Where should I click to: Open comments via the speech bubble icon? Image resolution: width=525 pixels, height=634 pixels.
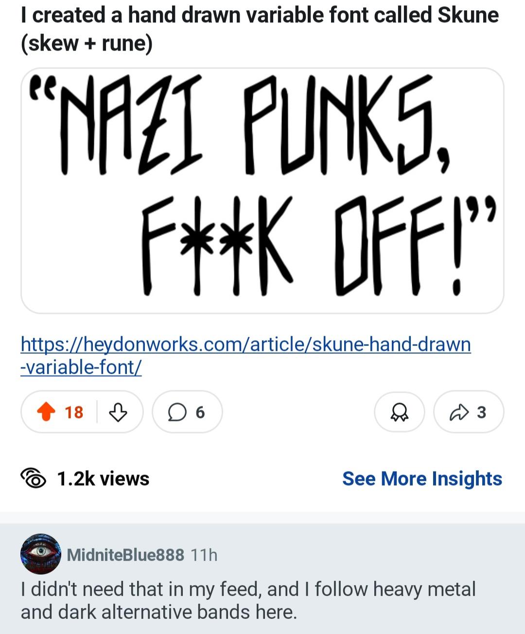pyautogui.click(x=177, y=413)
